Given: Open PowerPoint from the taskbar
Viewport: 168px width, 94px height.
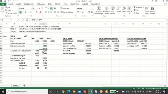Looking at the screenshot, I should (85, 92).
